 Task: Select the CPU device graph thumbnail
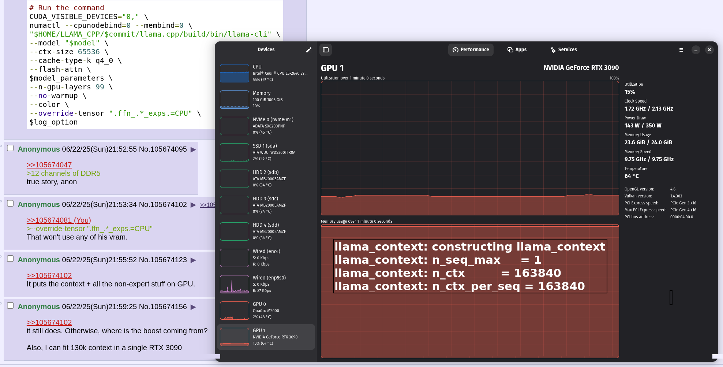[x=235, y=73]
